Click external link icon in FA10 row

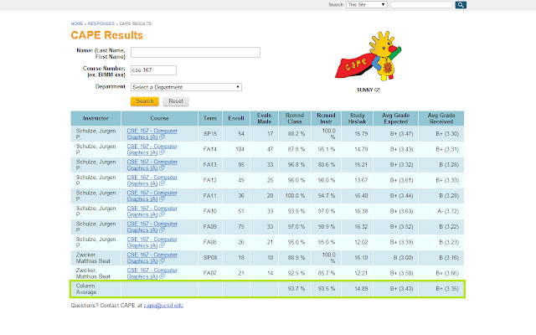pyautogui.click(x=161, y=214)
